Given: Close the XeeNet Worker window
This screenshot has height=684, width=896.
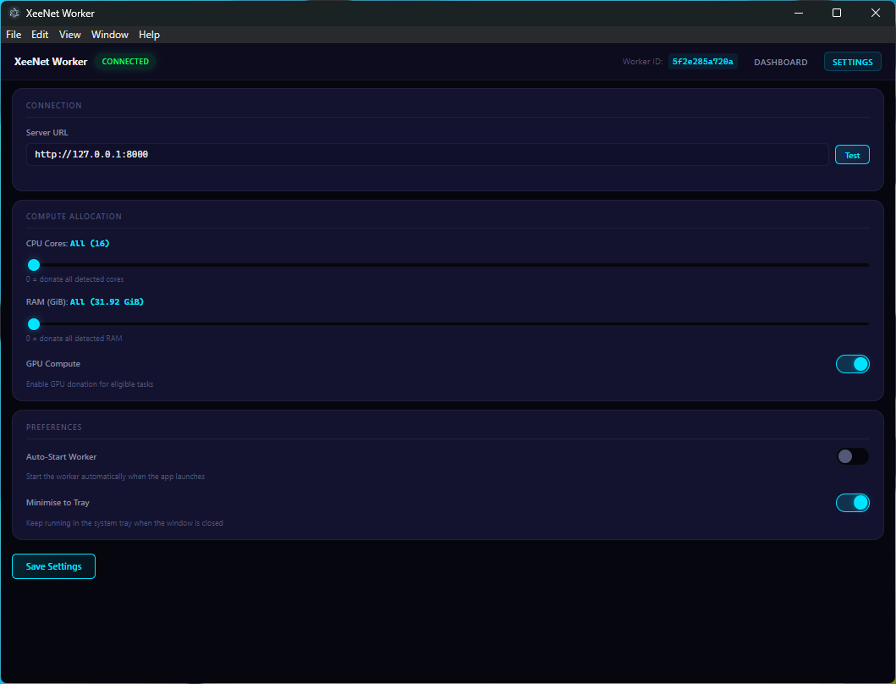Looking at the screenshot, I should coord(876,13).
